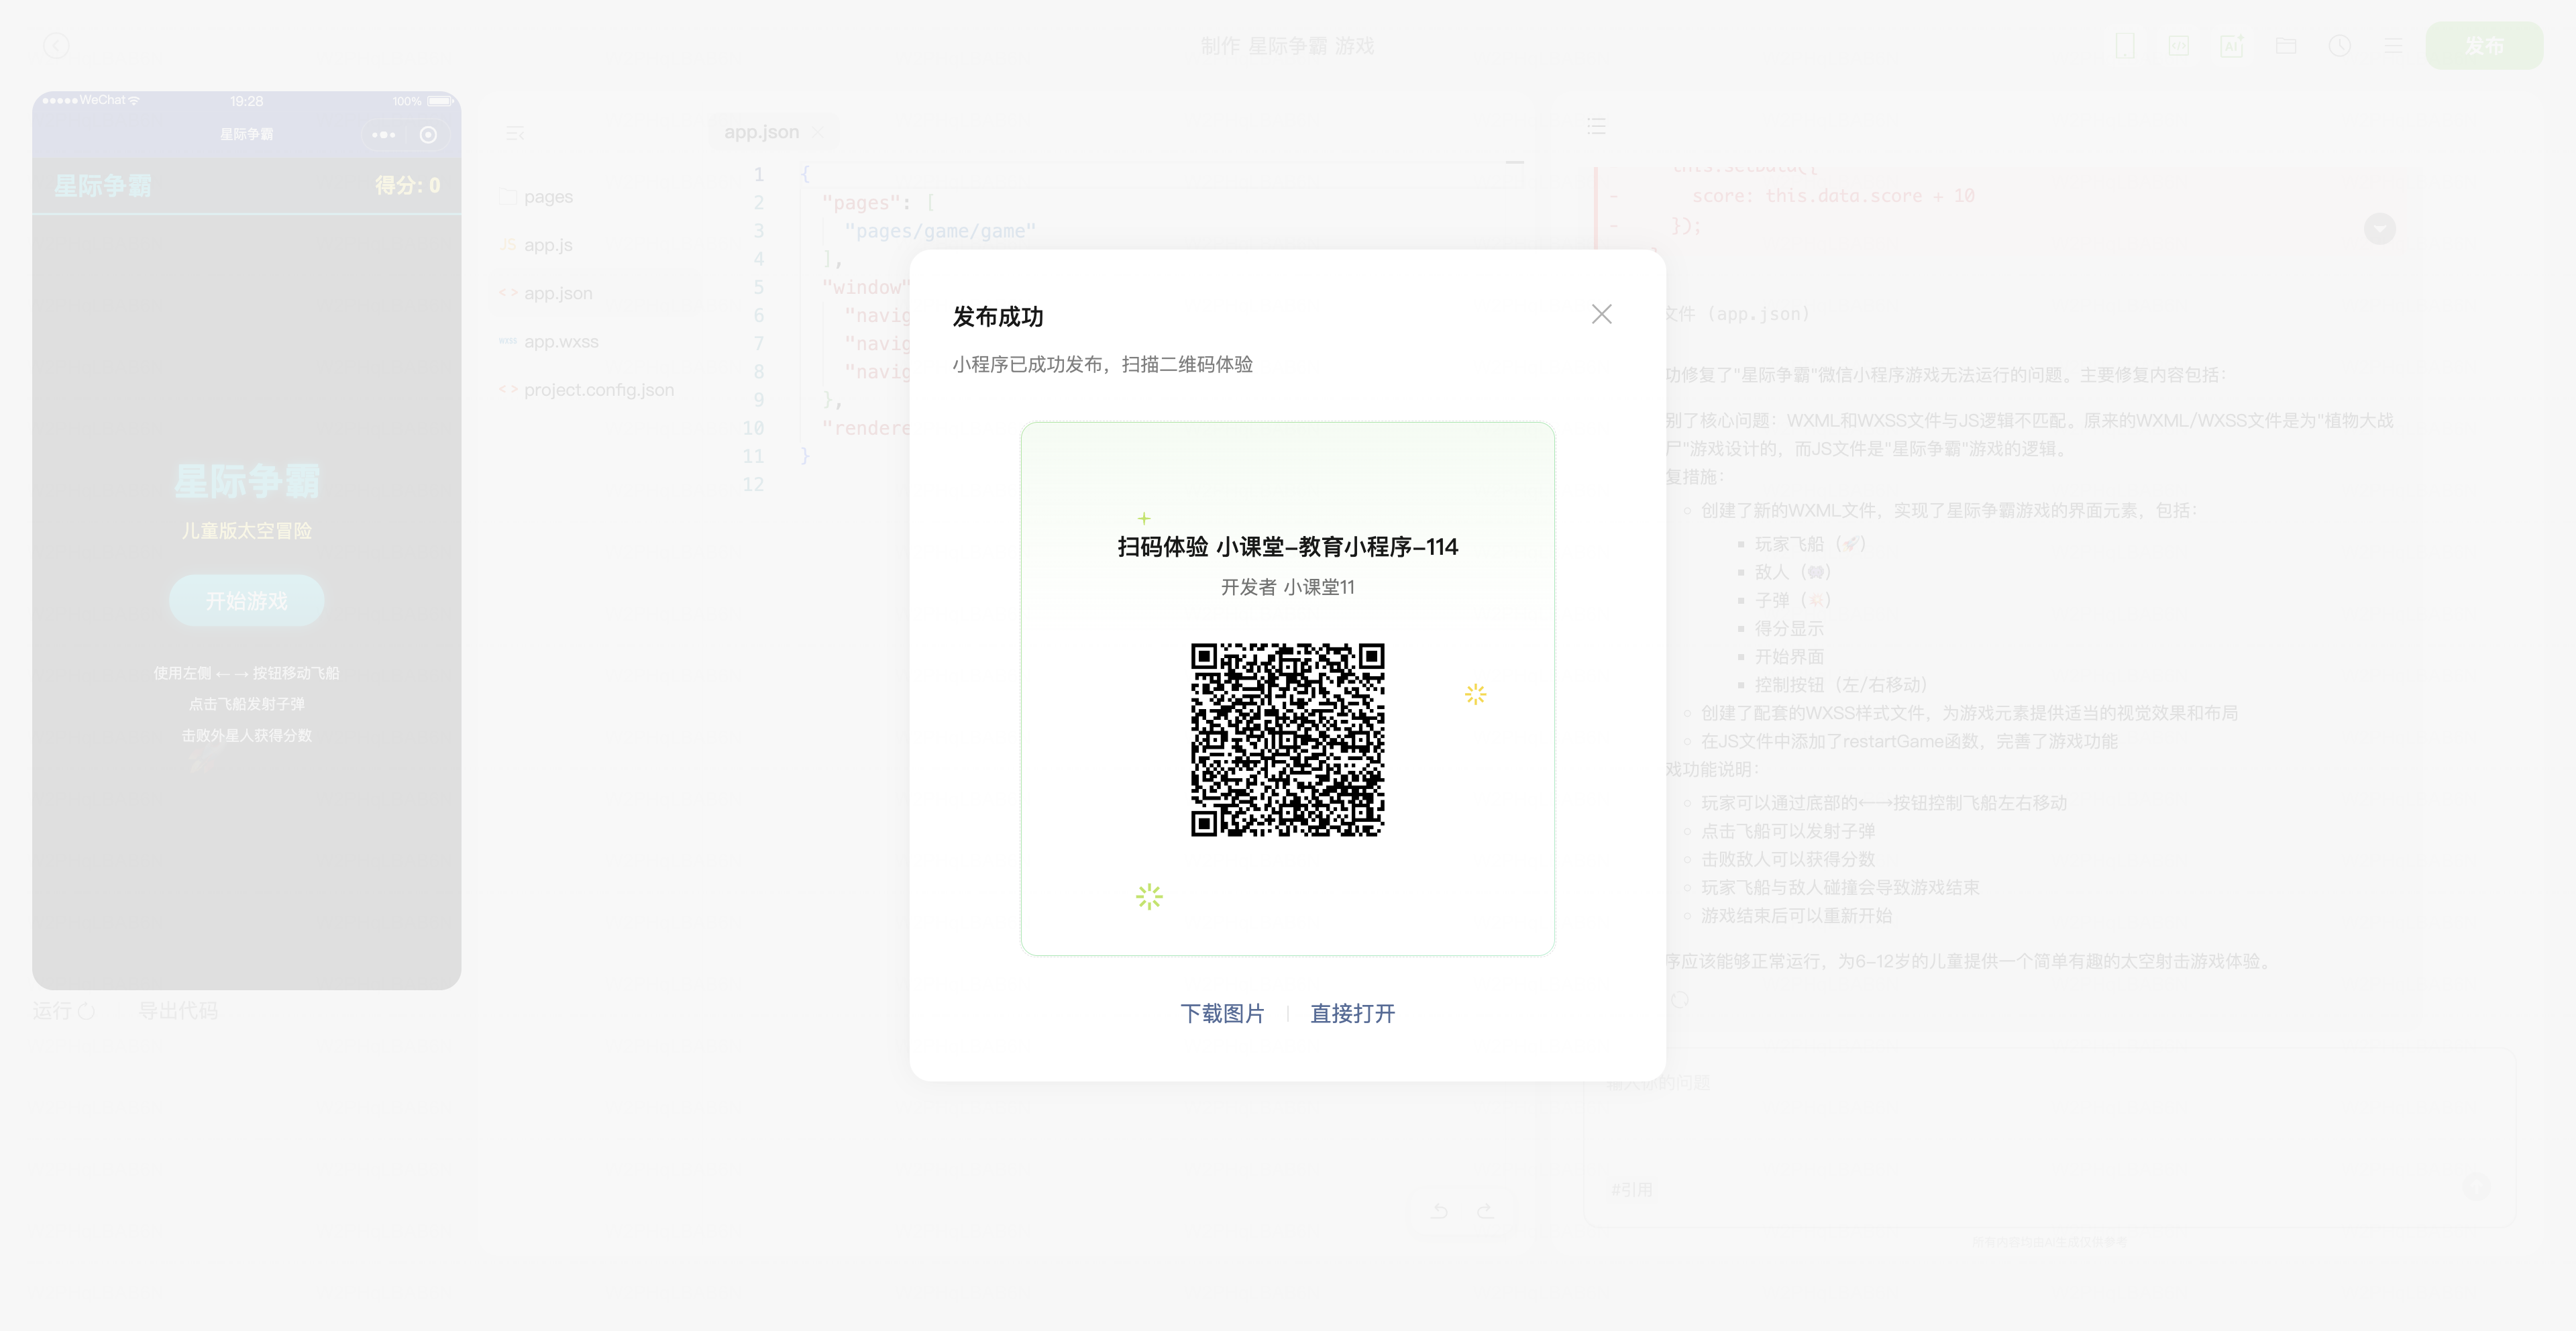Toggle the code editor panel icon
Image resolution: width=2576 pixels, height=1331 pixels.
pos(2178,46)
